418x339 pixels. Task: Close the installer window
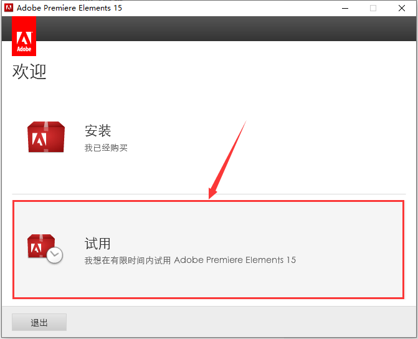point(402,8)
